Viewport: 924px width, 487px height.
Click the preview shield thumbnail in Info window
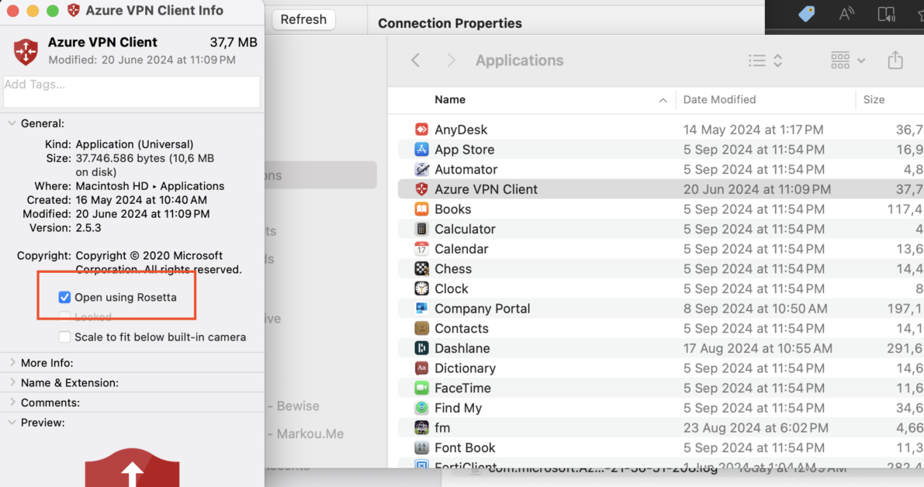[132, 468]
